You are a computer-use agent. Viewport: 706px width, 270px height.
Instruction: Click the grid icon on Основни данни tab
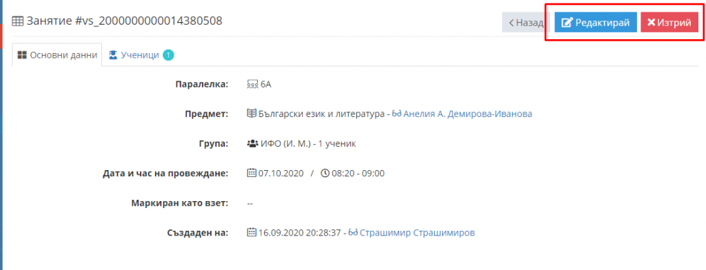(x=21, y=55)
